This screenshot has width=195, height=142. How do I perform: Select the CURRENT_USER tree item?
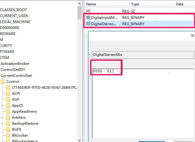point(14,16)
